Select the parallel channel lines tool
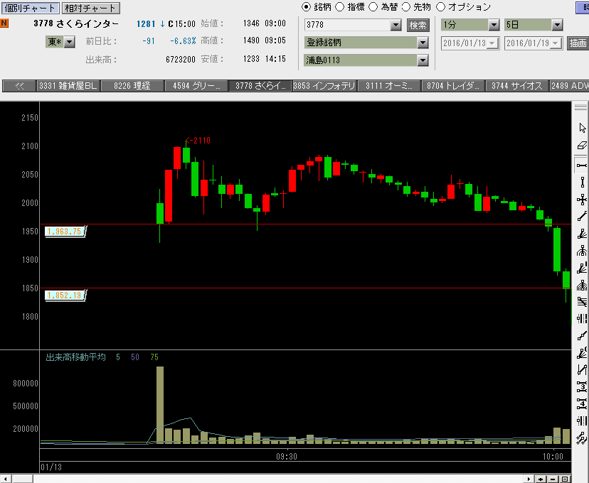Image resolution: width=589 pixels, height=483 pixels. (x=582, y=301)
